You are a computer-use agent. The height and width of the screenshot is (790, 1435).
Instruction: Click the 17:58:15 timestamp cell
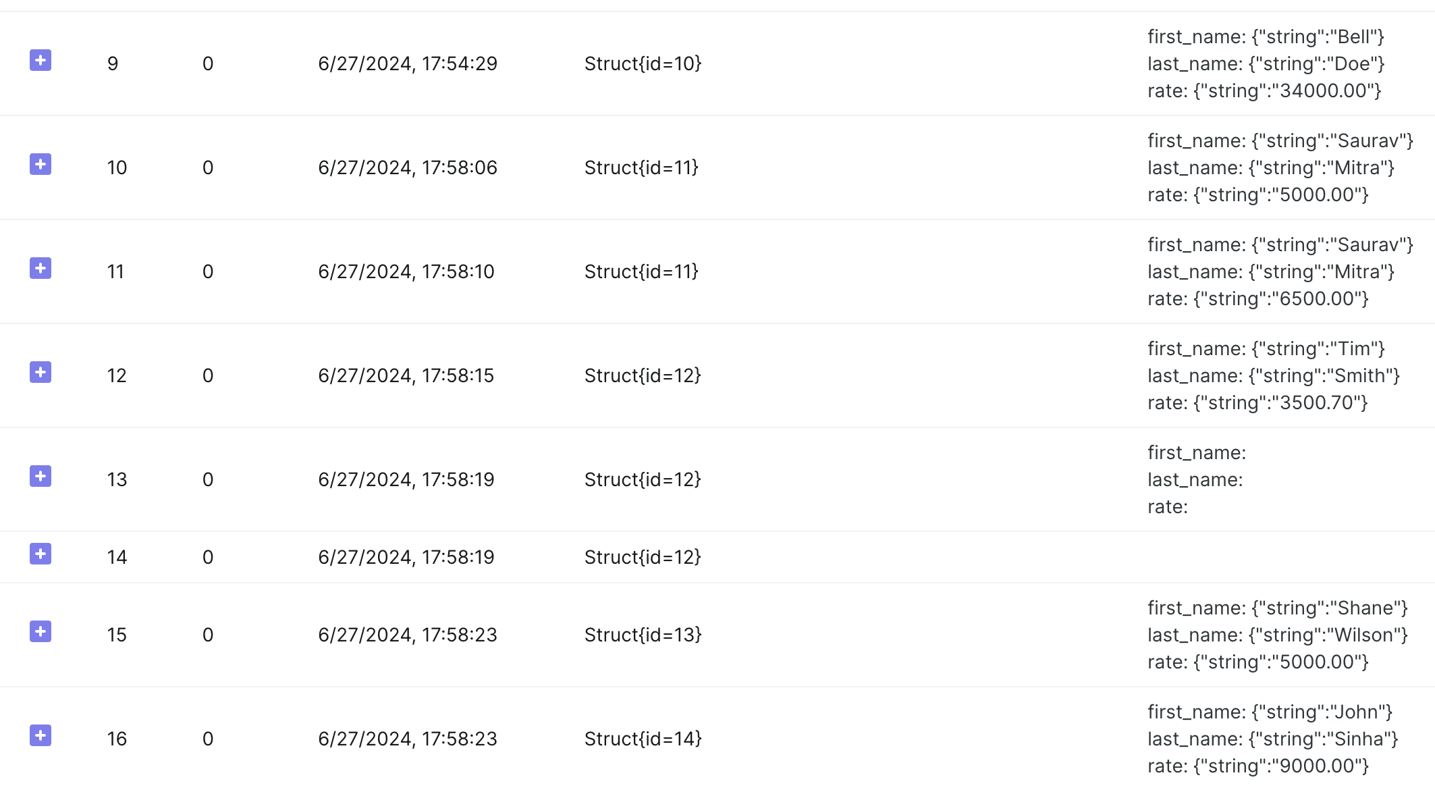406,375
